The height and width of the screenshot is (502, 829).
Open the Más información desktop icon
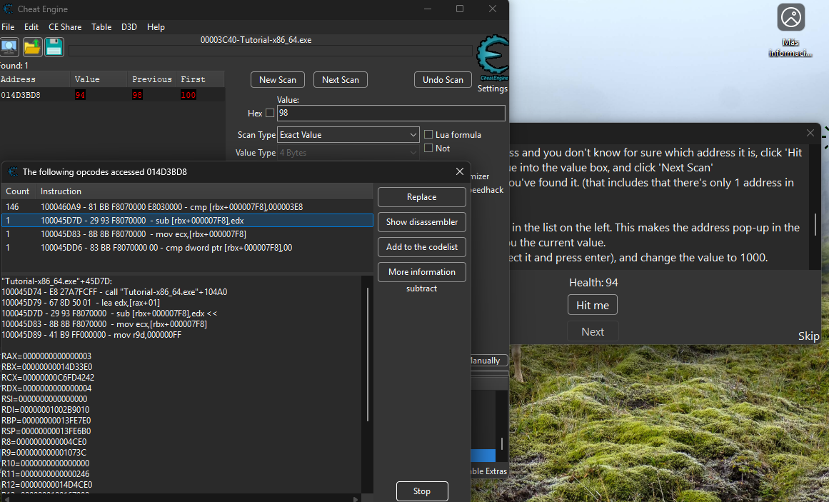point(790,18)
